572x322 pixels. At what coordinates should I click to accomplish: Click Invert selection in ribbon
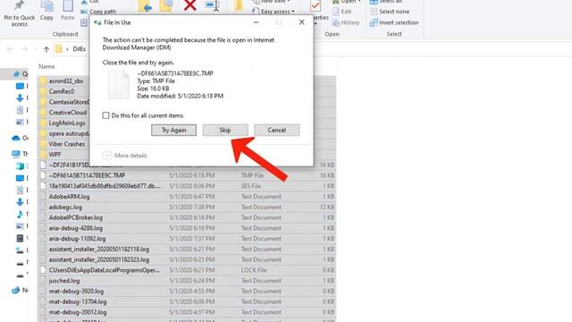click(394, 22)
